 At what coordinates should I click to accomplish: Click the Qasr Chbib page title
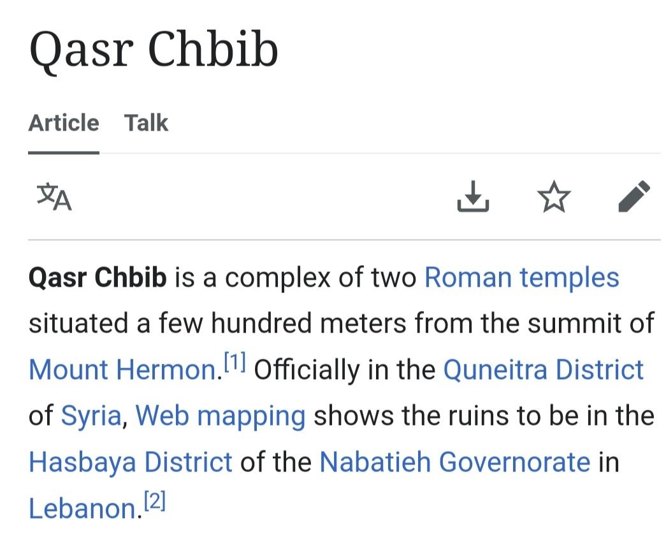click(154, 50)
